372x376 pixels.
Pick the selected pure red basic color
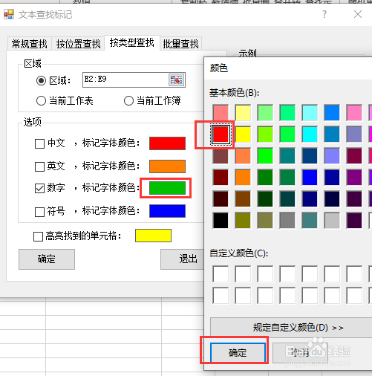click(221, 134)
